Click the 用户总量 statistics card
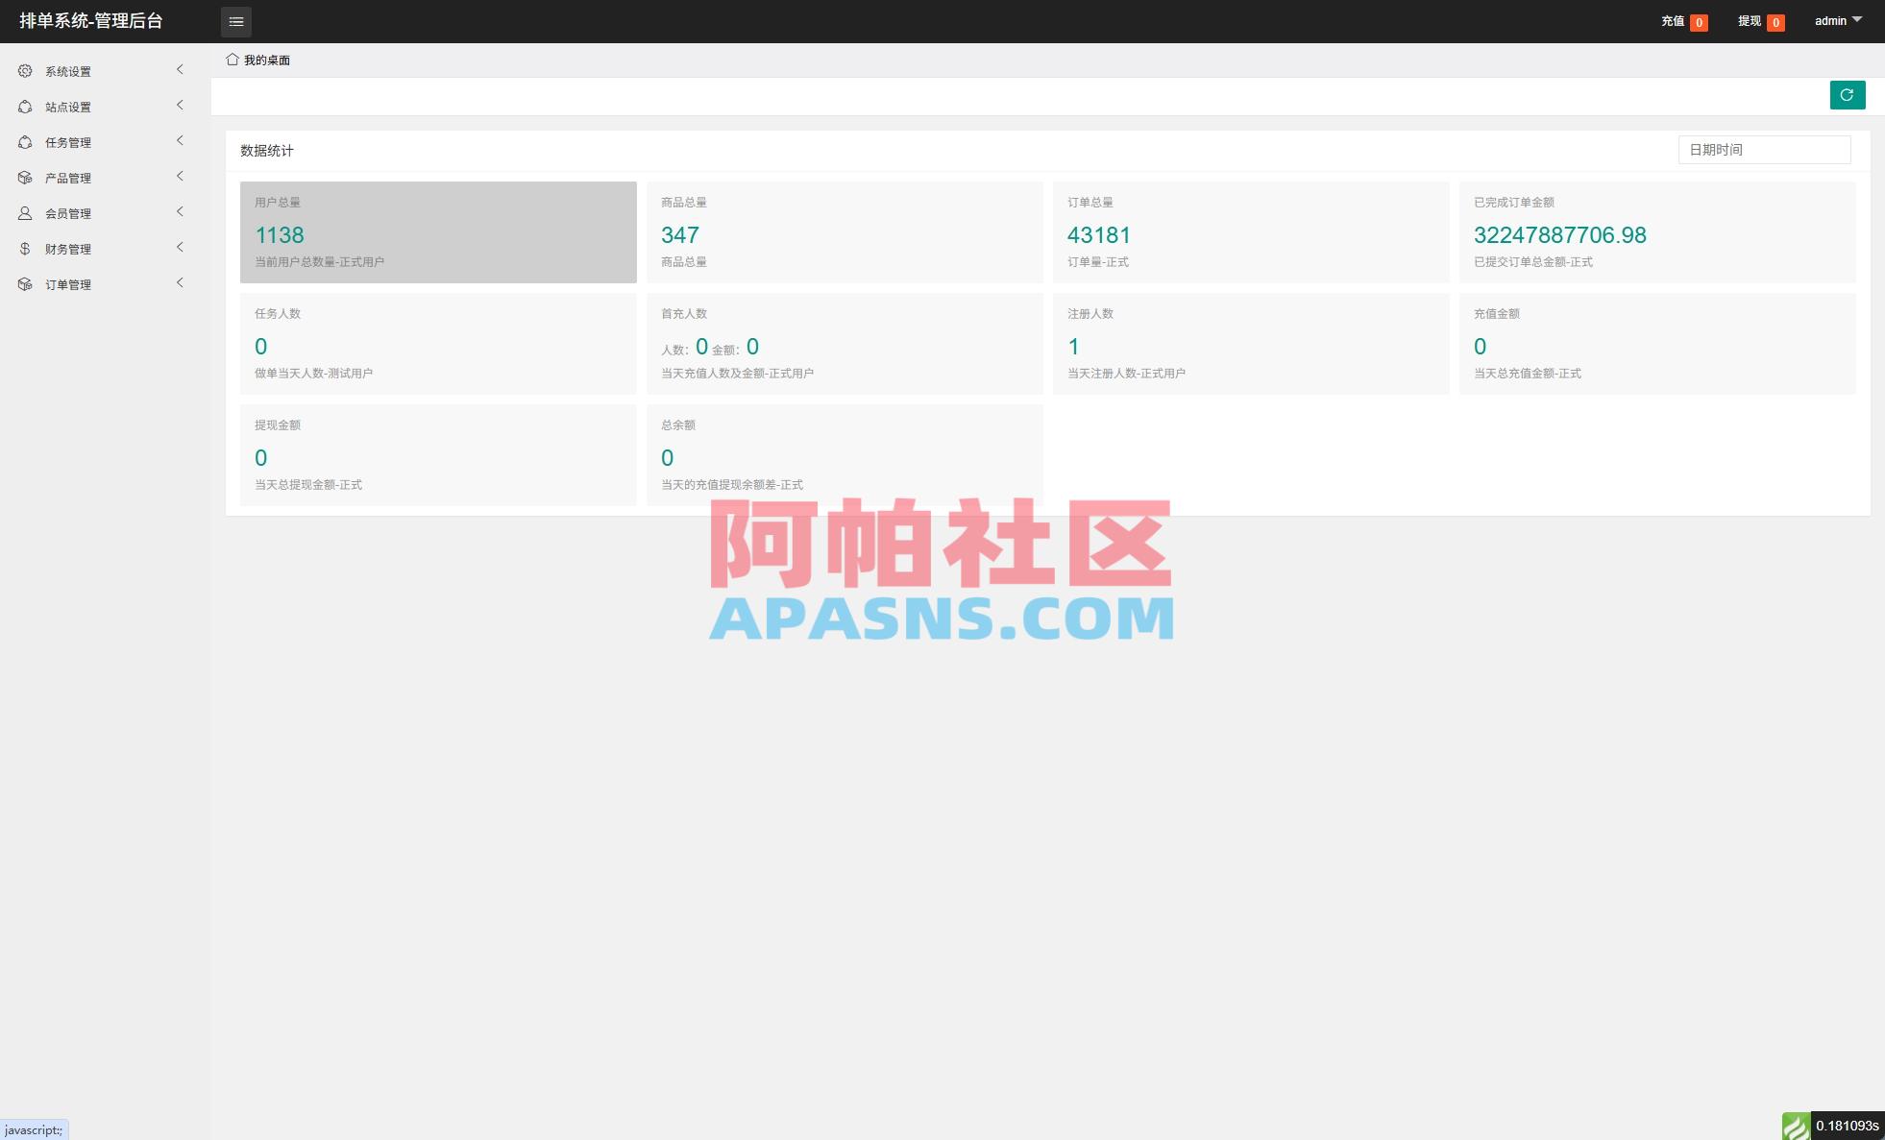The image size is (1885, 1140). click(437, 231)
